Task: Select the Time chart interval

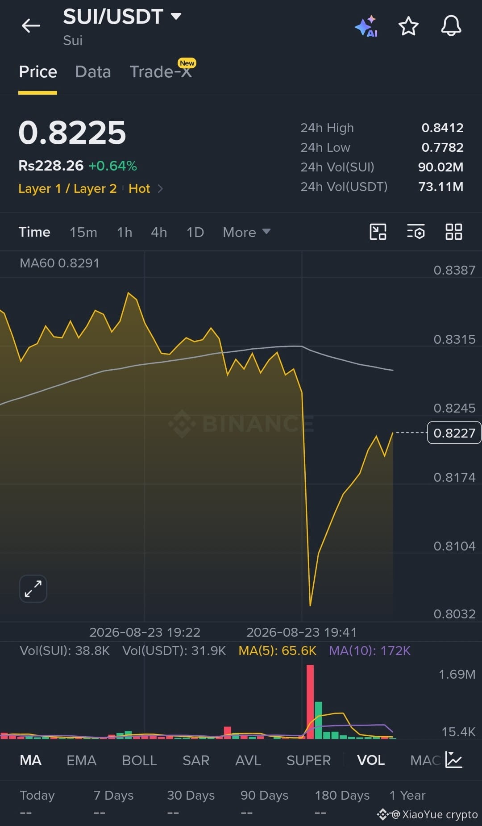Action: point(34,232)
